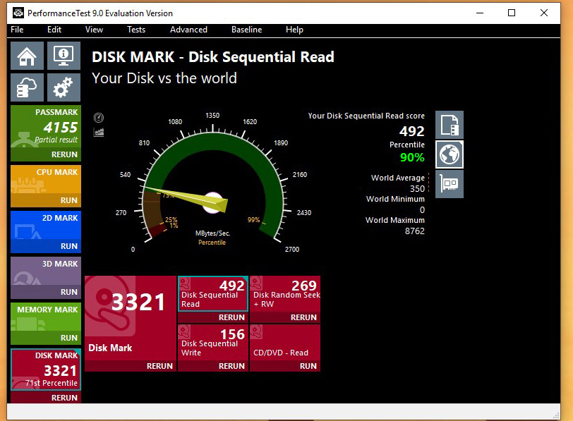
Task: Rerun Disk Sequential Write test
Action: [x=231, y=366]
